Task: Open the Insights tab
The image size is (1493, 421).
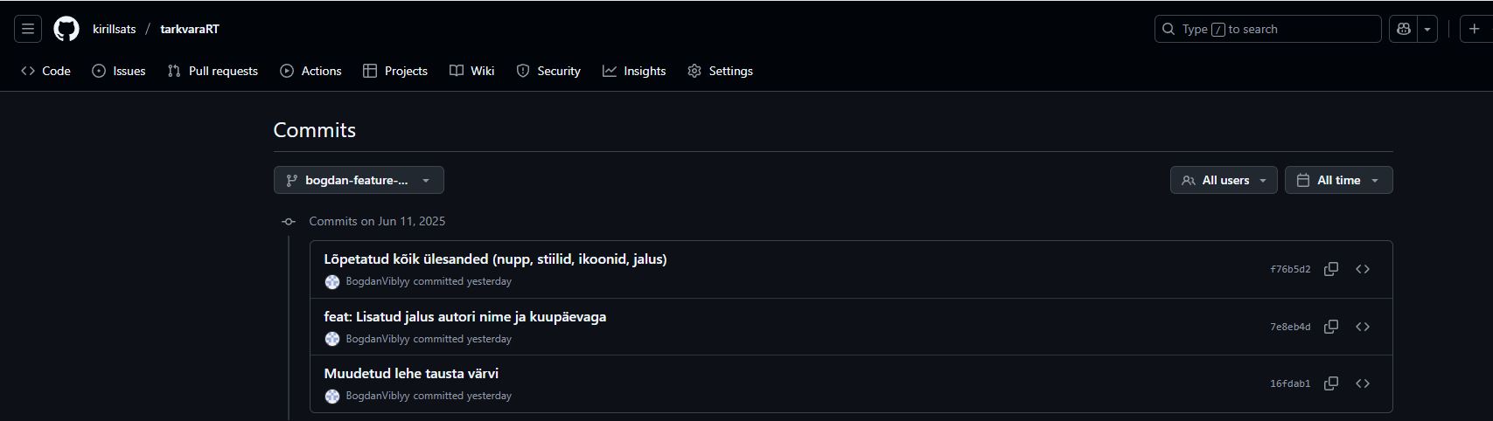Action: pos(634,71)
